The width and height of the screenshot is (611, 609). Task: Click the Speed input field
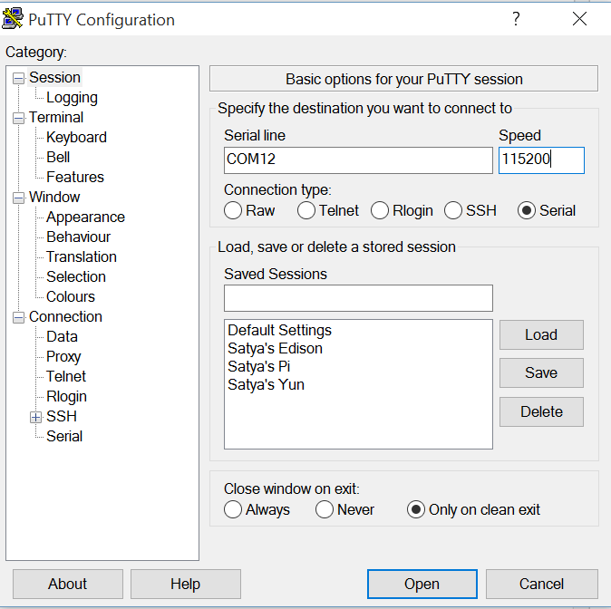tap(541, 160)
